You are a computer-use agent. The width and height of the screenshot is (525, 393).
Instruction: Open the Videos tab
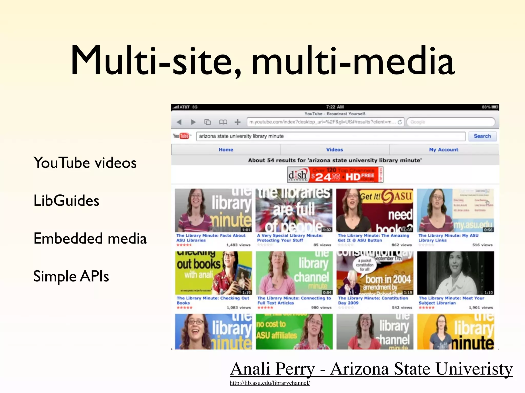335,150
